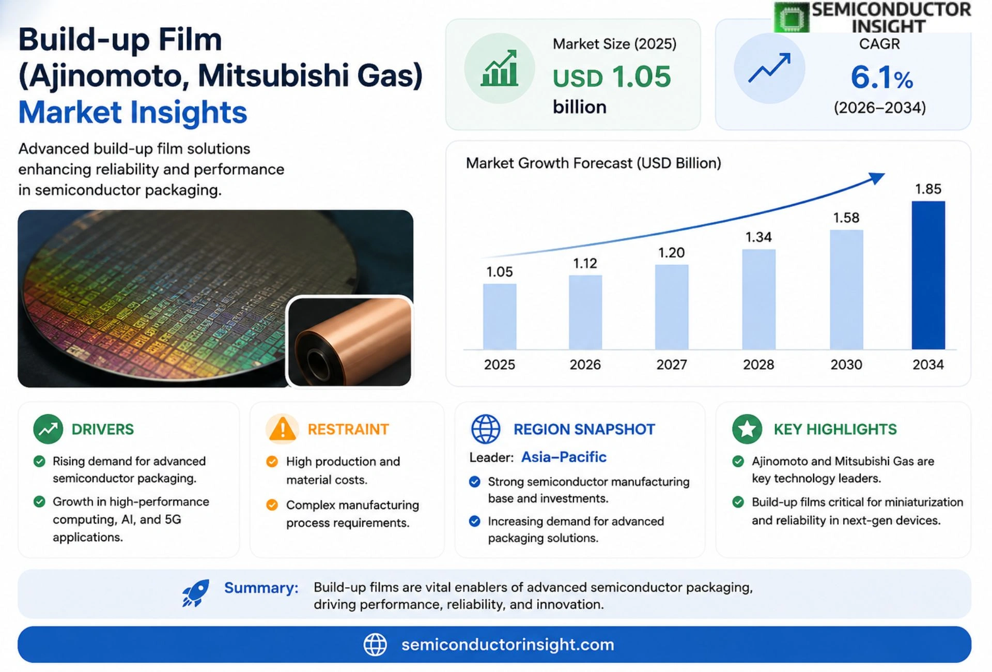Click the Semiconductor Insight chip logo
992x672 pixels.
point(792,18)
